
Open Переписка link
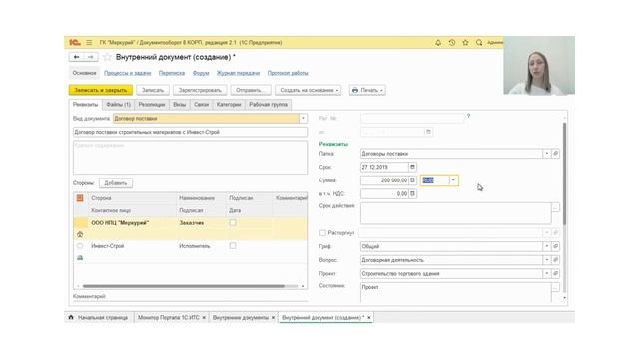[172, 73]
